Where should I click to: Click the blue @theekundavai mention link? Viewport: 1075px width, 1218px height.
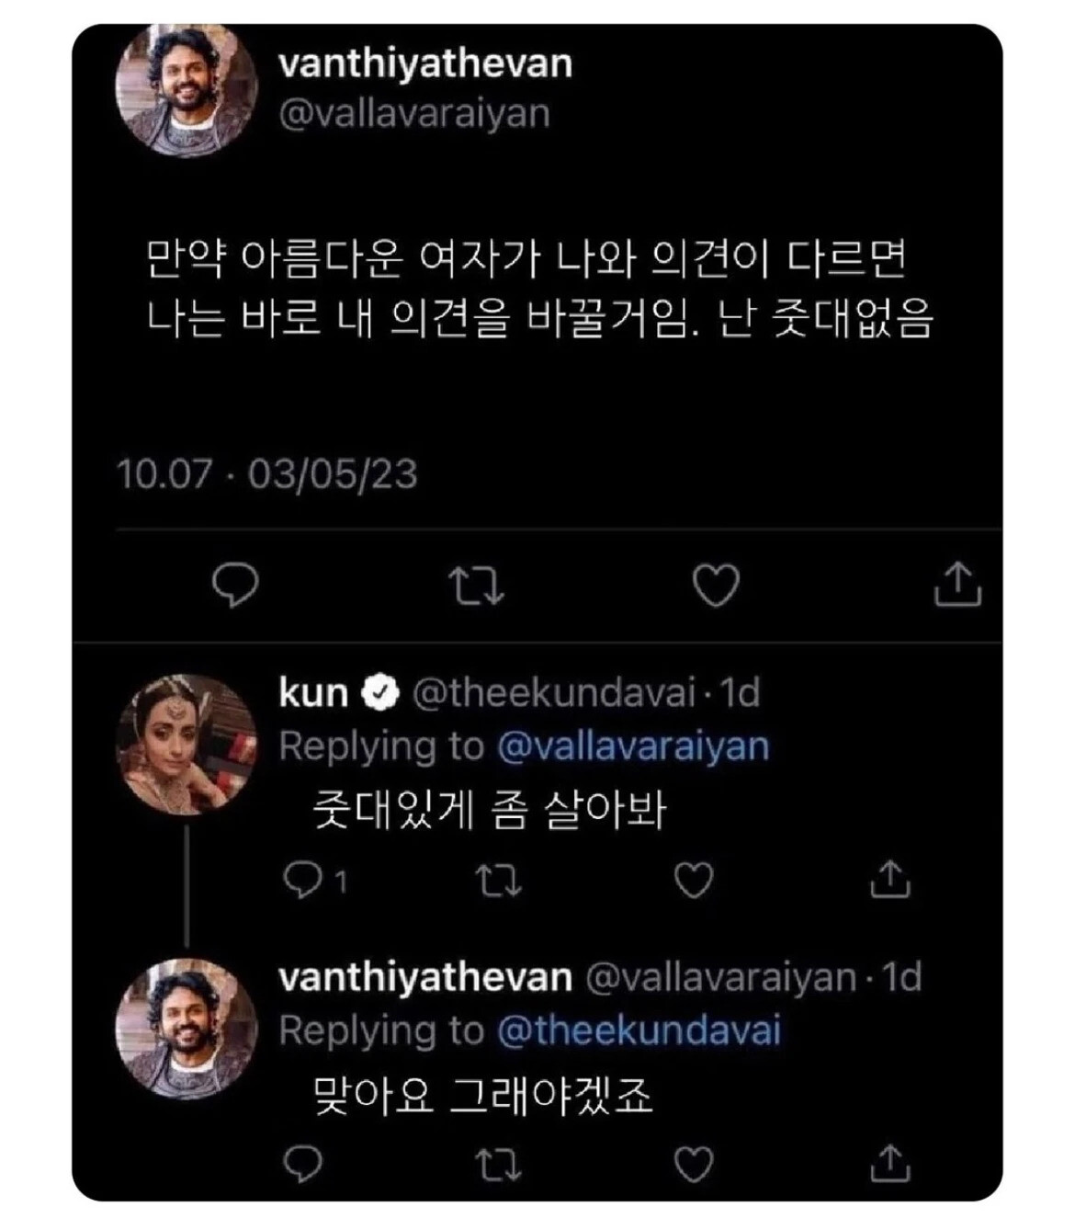point(639,1030)
